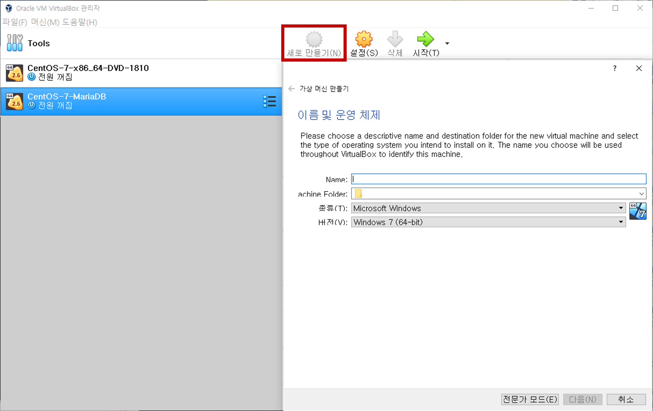
Task: Expand the Version Windows 7 (64-bit) dropdown
Action: [488, 222]
